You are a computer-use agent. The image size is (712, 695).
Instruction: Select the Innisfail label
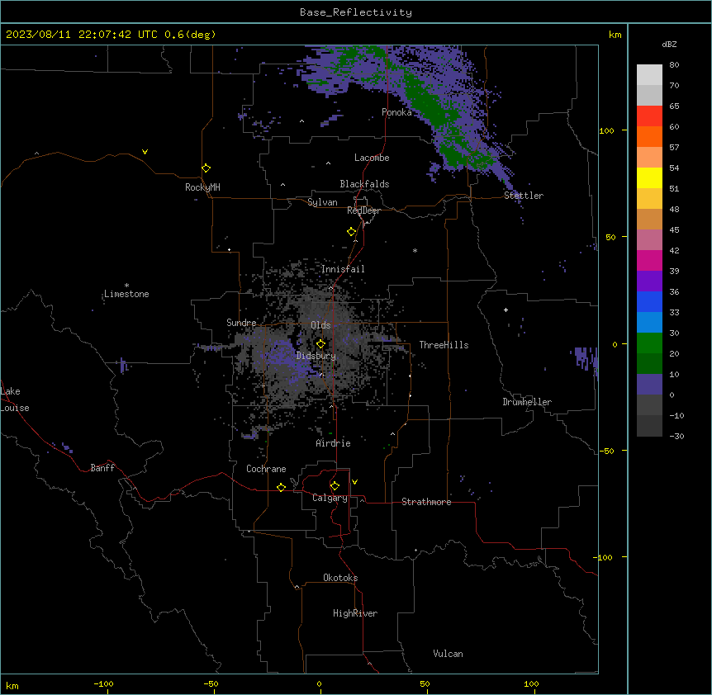343,269
